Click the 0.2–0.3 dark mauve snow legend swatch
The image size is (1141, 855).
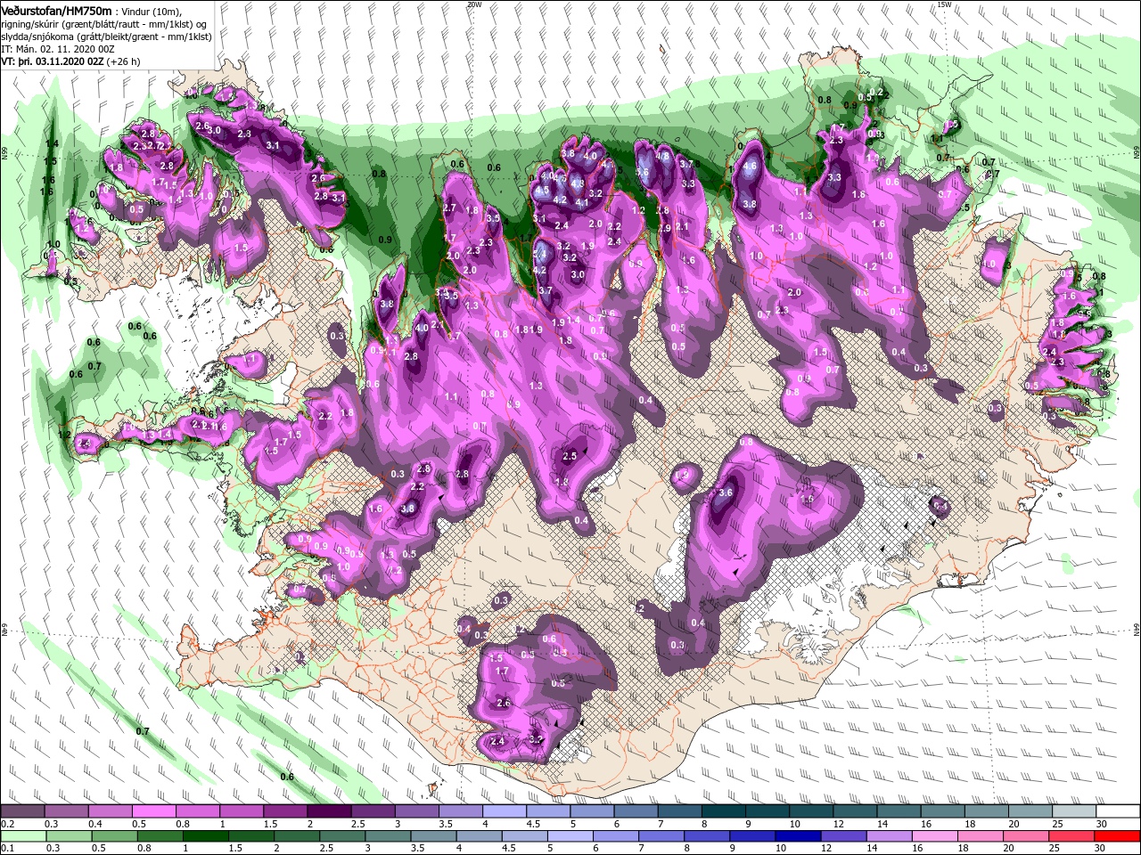[22, 811]
